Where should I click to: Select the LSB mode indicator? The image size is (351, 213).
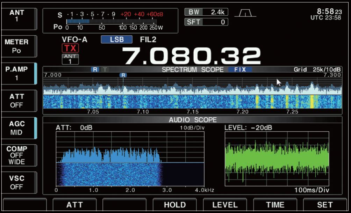tap(116, 39)
